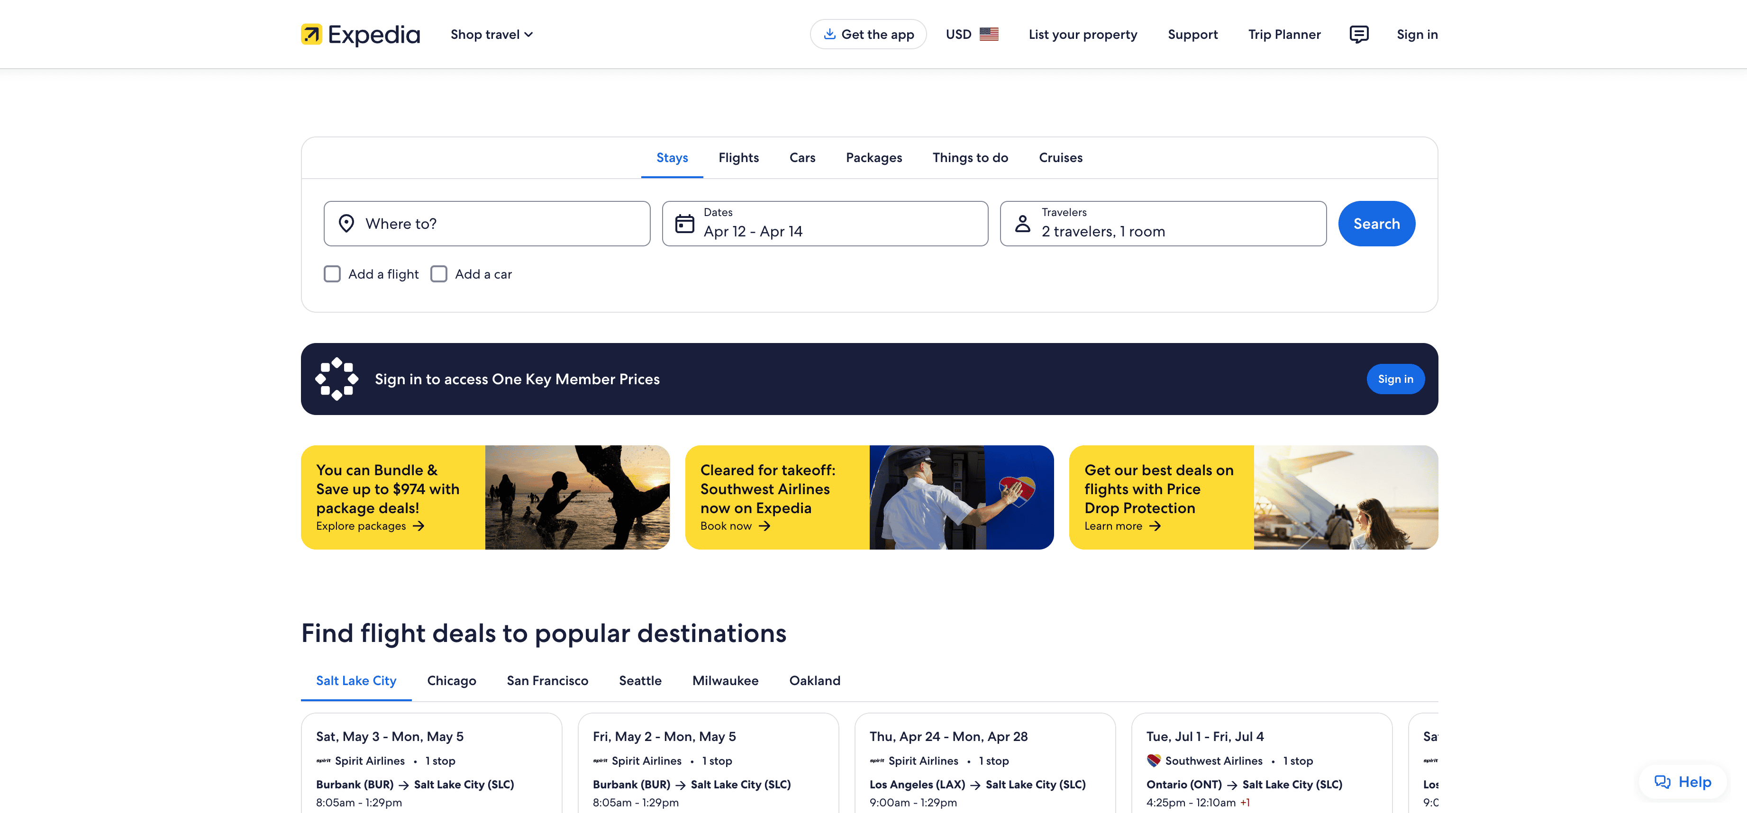Select the Milwaukee destination tab
The width and height of the screenshot is (1747, 813).
coord(725,680)
